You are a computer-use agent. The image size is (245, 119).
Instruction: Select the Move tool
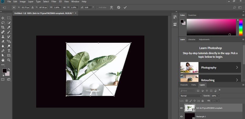(x=3, y=18)
